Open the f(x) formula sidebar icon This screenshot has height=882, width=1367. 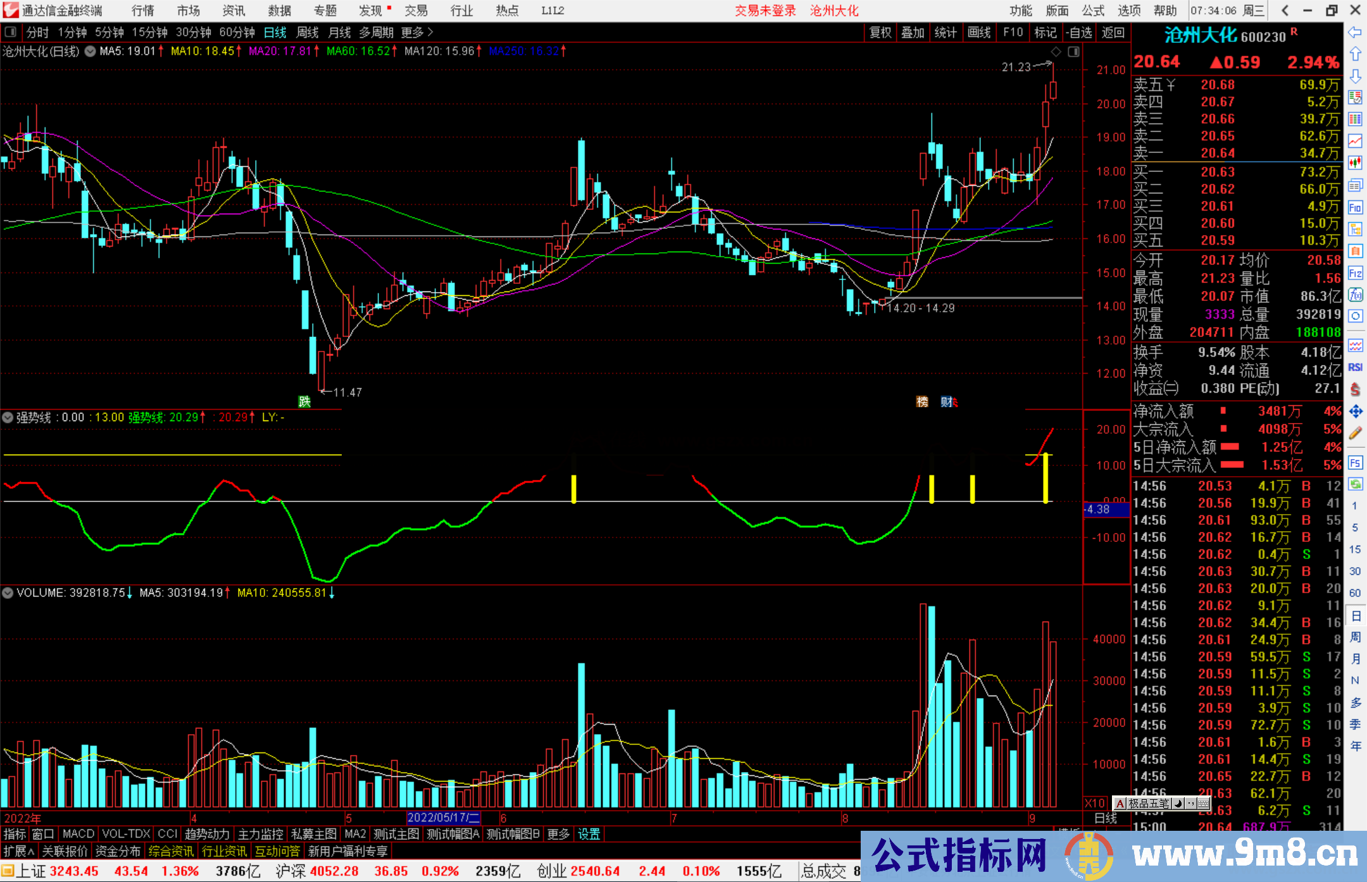(1355, 295)
